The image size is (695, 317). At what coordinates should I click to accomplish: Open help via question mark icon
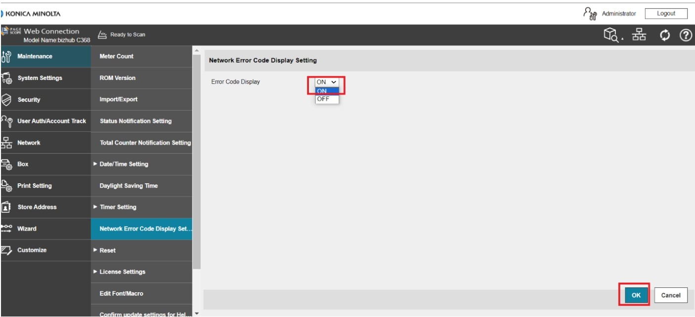tap(685, 35)
